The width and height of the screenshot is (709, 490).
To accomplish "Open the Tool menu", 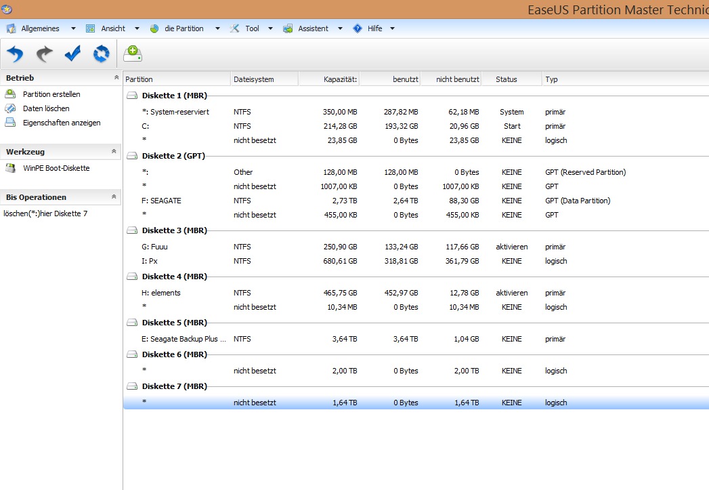I will point(253,28).
